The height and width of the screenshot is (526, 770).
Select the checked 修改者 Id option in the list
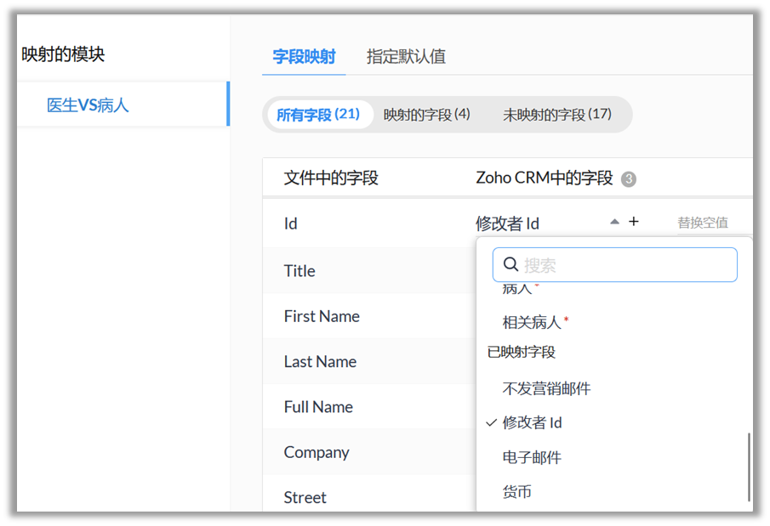coord(532,422)
